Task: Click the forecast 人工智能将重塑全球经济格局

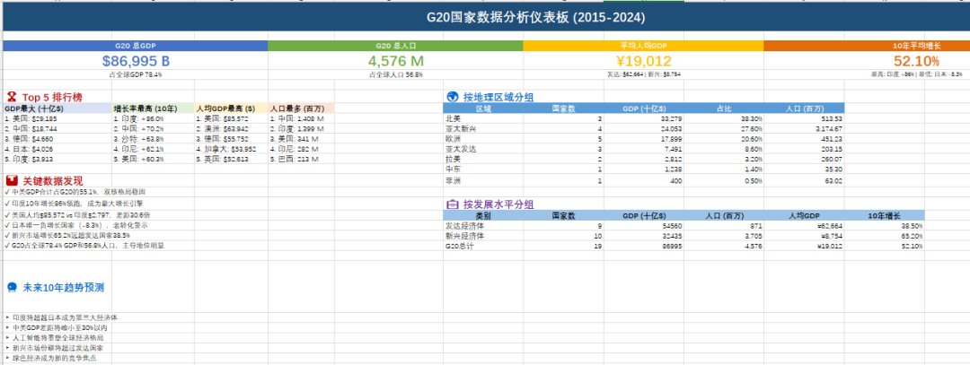Action: [54, 338]
